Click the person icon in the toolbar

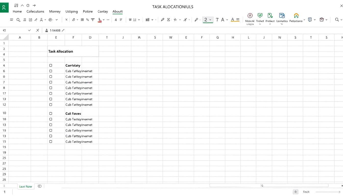41,20
